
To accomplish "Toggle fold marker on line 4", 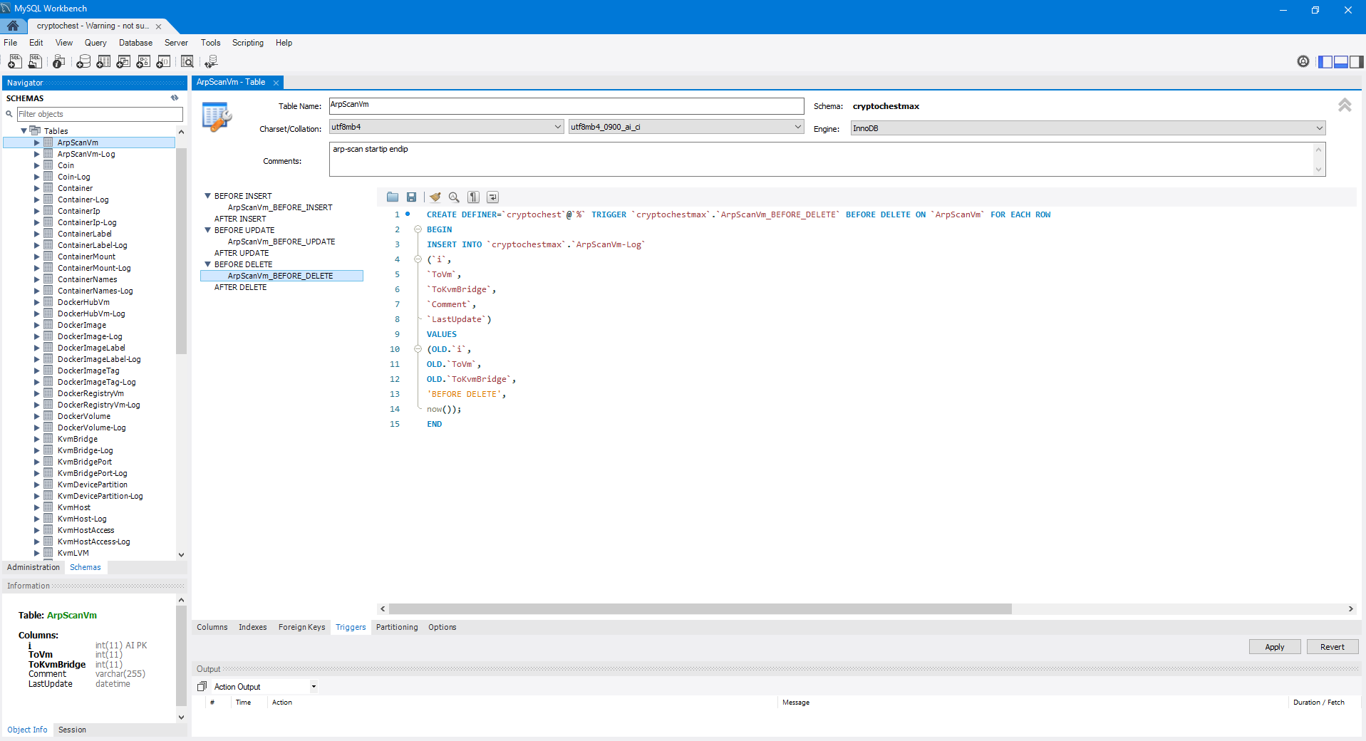I will [418, 259].
